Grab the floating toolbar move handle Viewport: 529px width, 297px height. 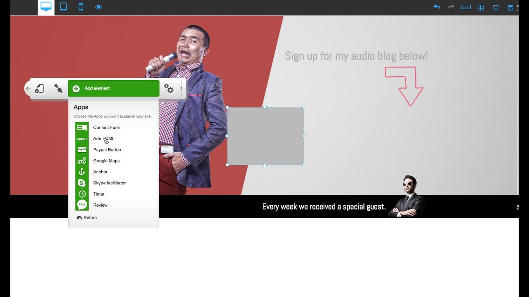coord(27,89)
